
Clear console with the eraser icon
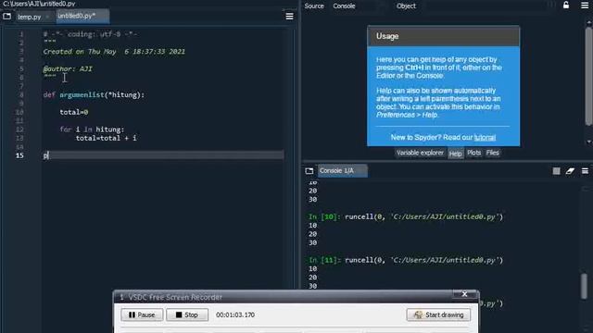point(570,171)
